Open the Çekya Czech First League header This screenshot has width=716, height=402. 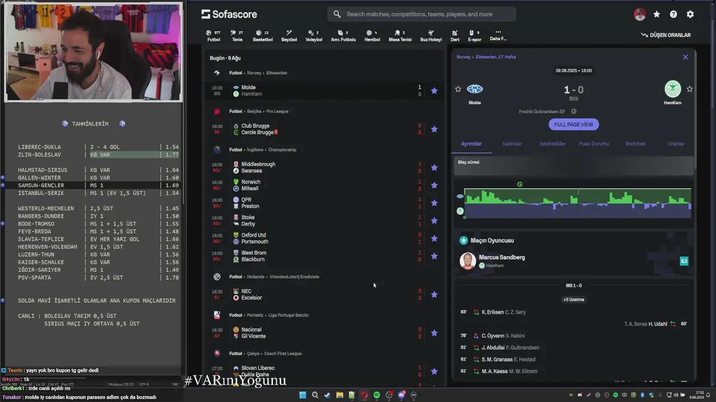pos(265,353)
